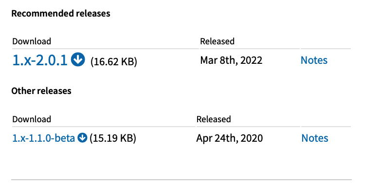Open the 1.x-1.1.0-beta release link
381x187 pixels.
[x=43, y=138]
